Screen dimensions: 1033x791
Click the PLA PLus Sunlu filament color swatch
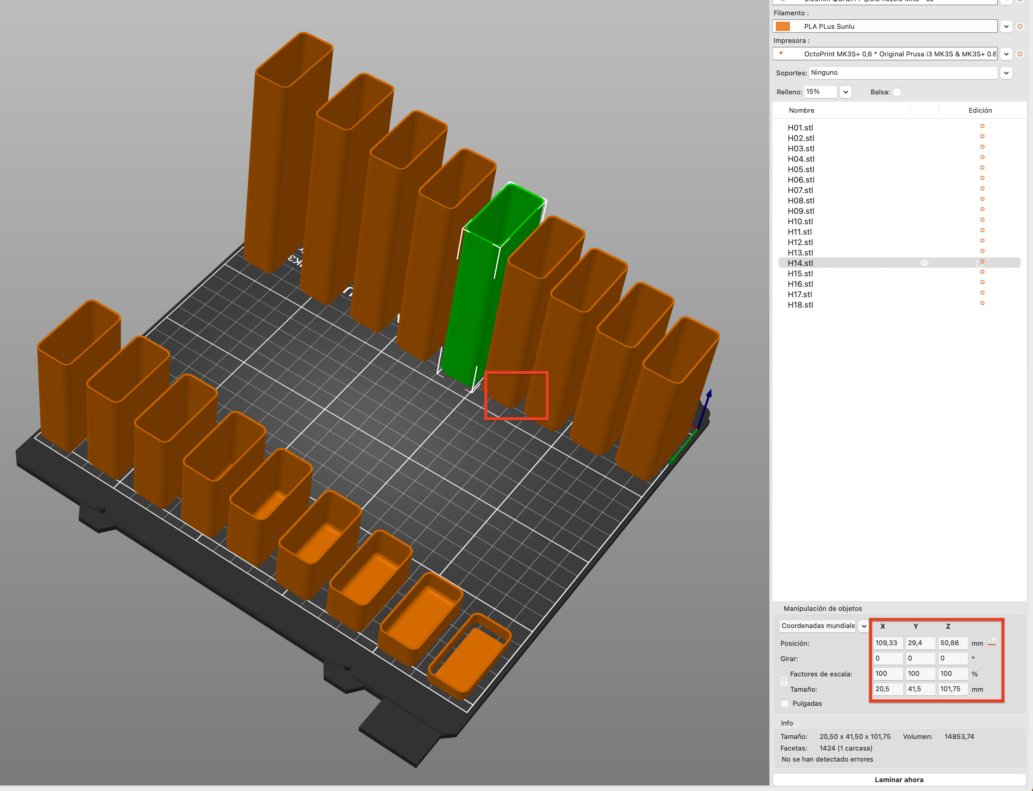coord(782,26)
